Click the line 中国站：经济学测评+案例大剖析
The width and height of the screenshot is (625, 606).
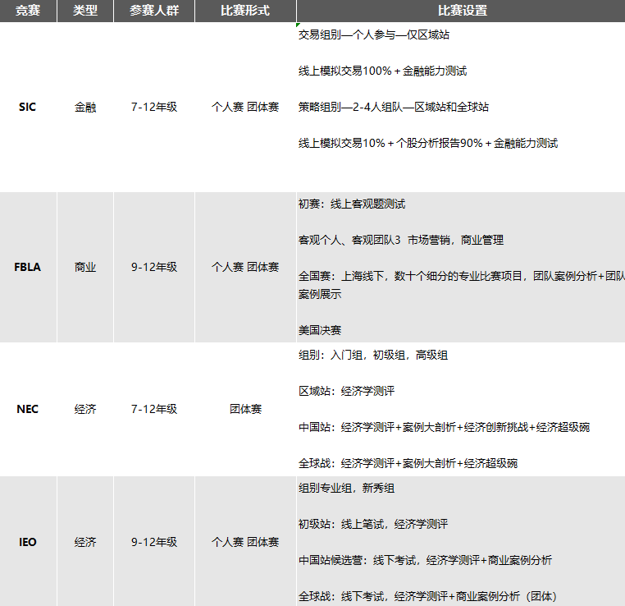444,427
